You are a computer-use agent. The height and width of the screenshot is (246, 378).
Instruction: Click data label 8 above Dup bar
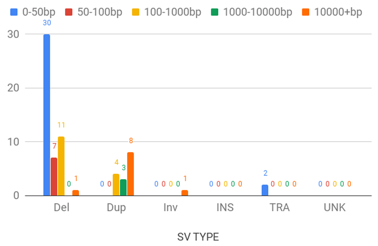[x=131, y=141]
